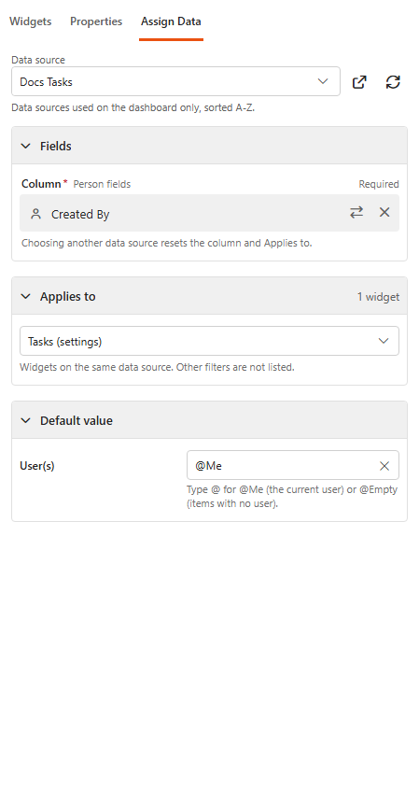Click the 1 widget count text
Screen dimensions: 419x790
378,297
